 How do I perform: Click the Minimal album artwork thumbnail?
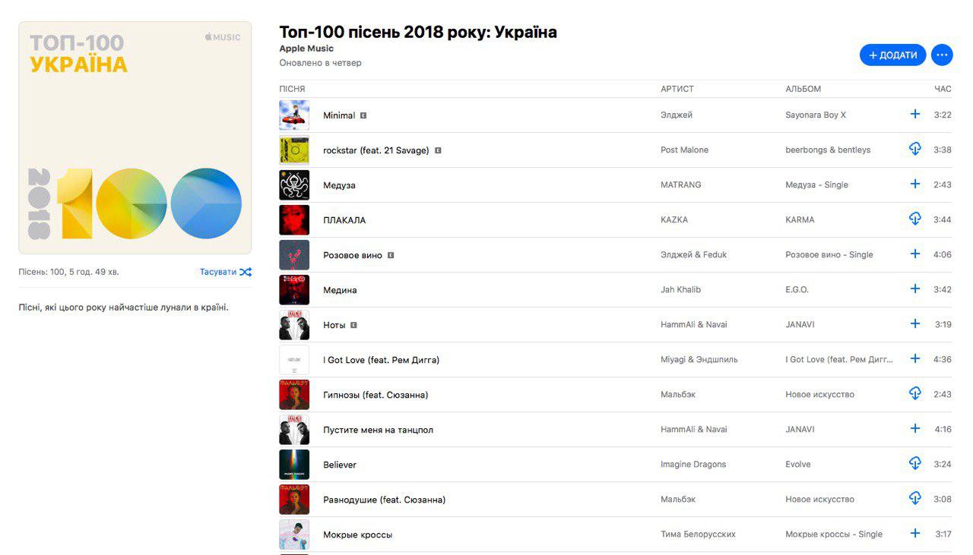point(294,115)
